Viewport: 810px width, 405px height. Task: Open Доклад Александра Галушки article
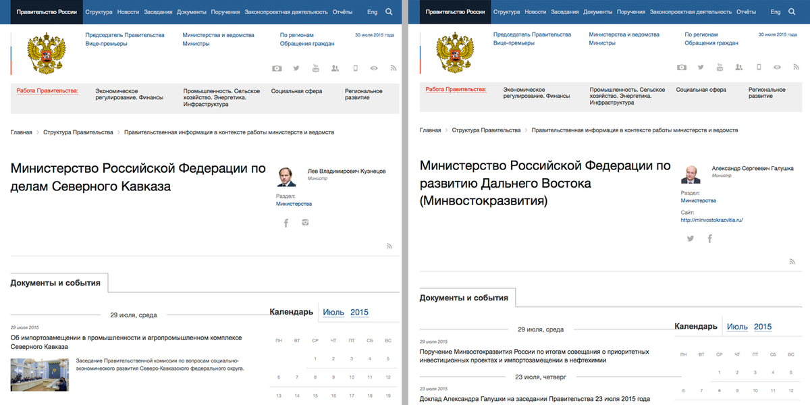pyautogui.click(x=535, y=399)
